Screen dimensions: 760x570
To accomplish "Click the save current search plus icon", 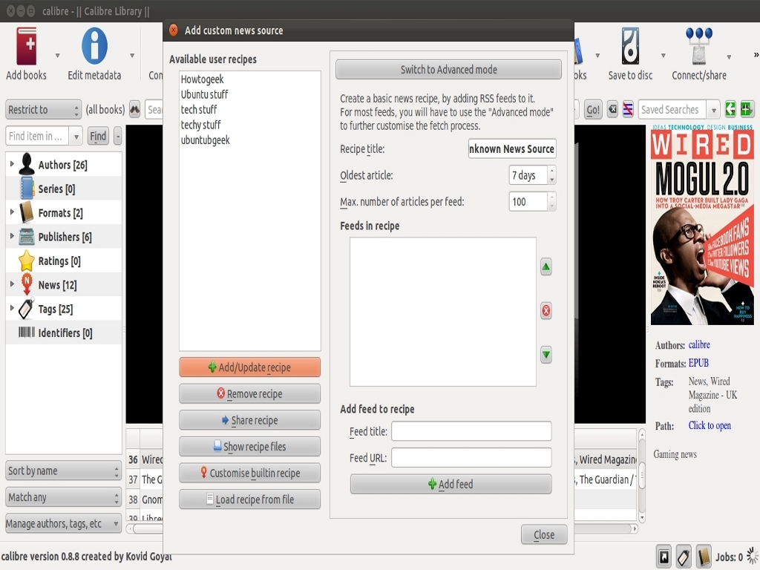I will click(x=747, y=110).
